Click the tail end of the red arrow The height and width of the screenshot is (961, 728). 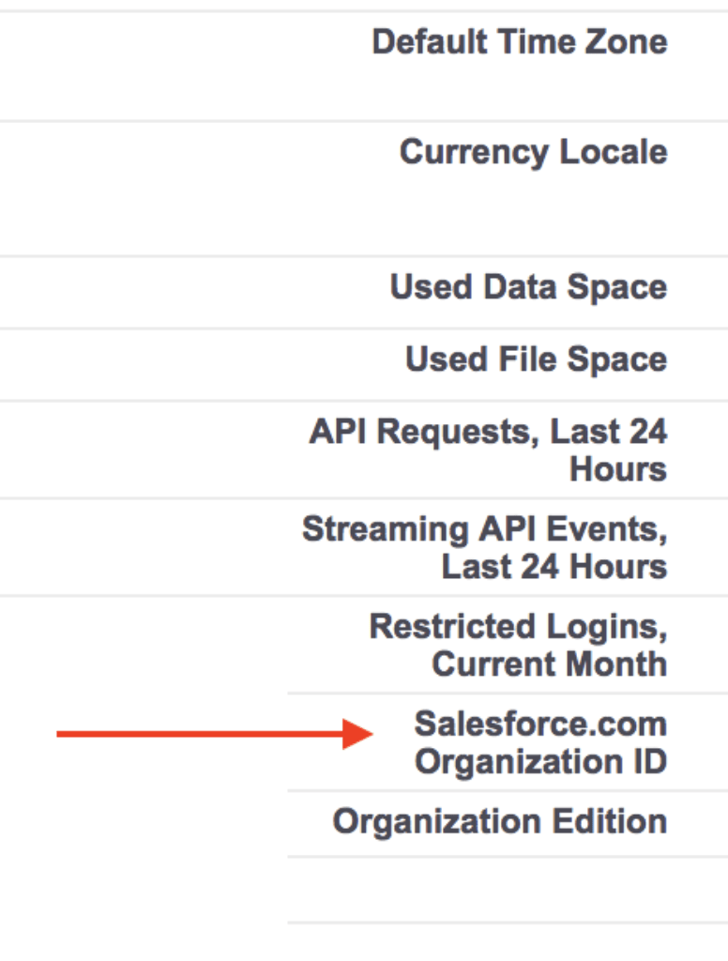(x=64, y=734)
